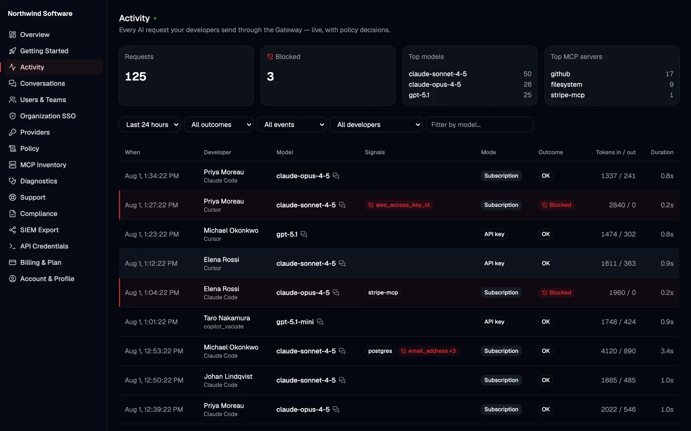Click the Diagnostics stethoscope icon
Image resolution: width=691 pixels, height=431 pixels.
coord(13,181)
